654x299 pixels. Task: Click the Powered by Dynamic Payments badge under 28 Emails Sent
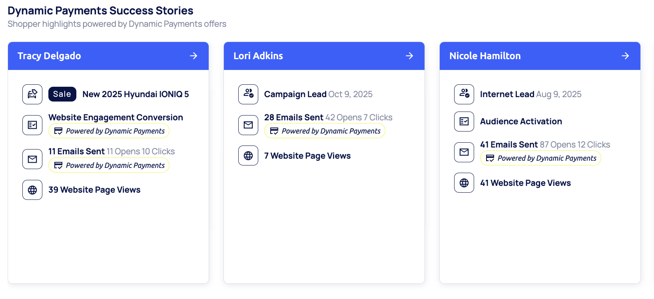coord(325,131)
